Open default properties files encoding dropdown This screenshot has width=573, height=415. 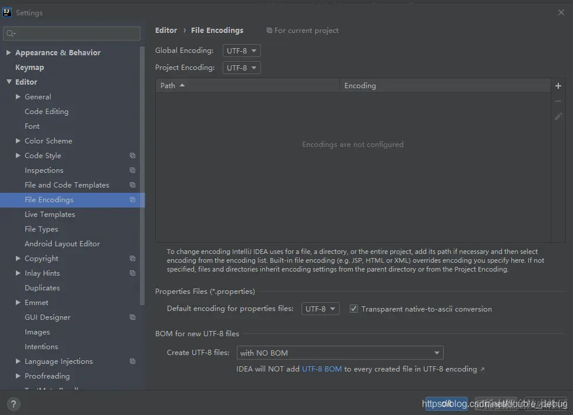(x=320, y=309)
